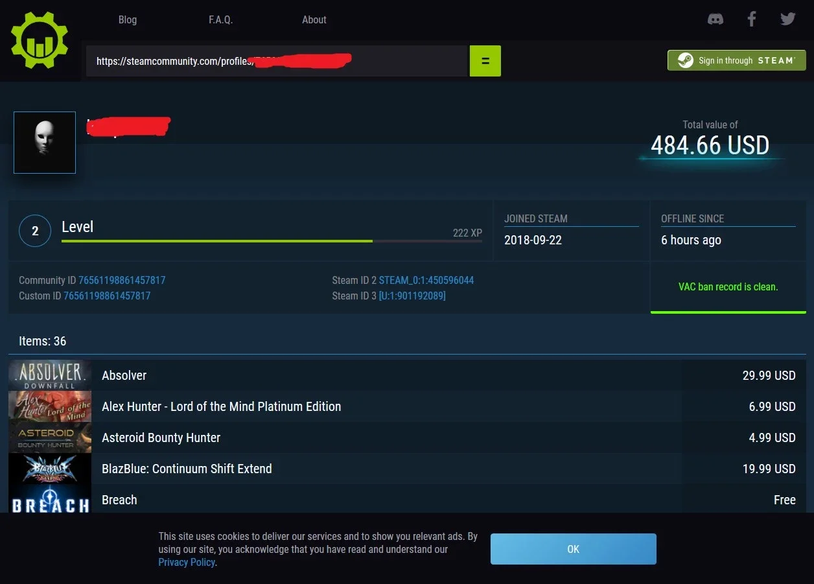Click the Alex Hunter game thumbnail
Image resolution: width=814 pixels, height=584 pixels.
[50, 406]
